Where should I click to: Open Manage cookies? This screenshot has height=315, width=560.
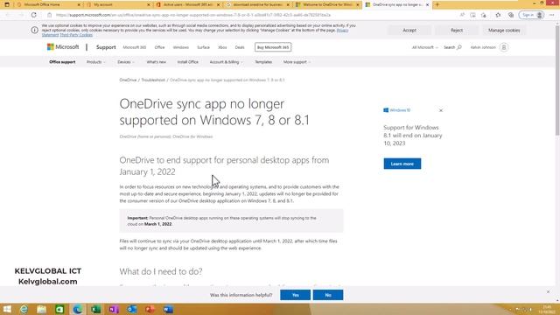[x=504, y=31]
